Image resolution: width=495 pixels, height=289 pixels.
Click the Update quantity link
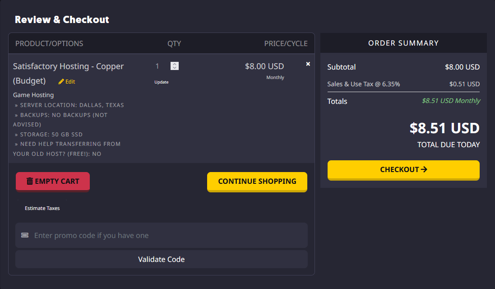[x=162, y=82]
